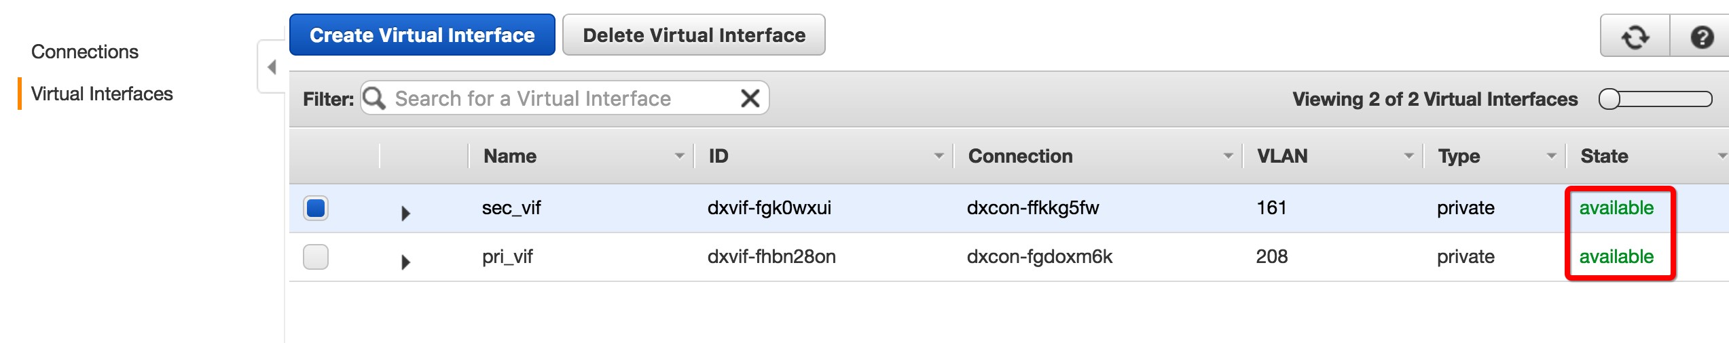This screenshot has width=1729, height=343.
Task: Open the ID column dropdown arrow
Action: (939, 156)
